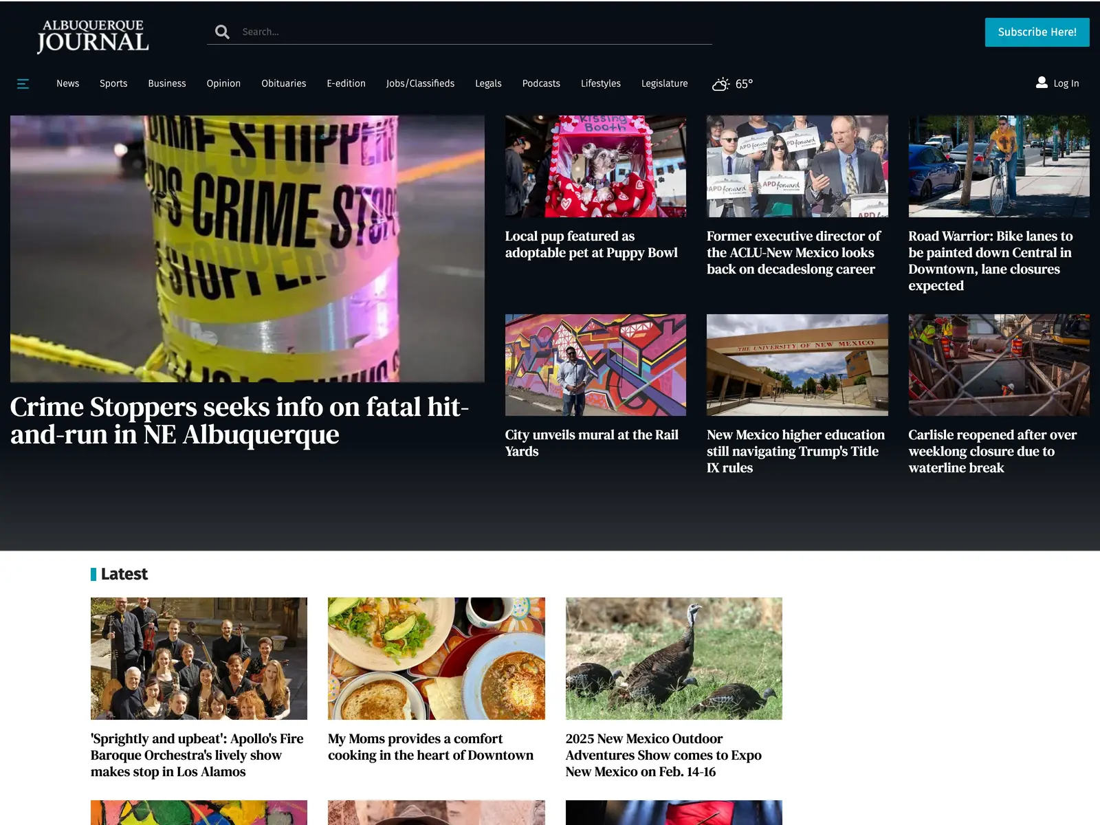The height and width of the screenshot is (825, 1100).
Task: Open the Business section
Action: (167, 83)
